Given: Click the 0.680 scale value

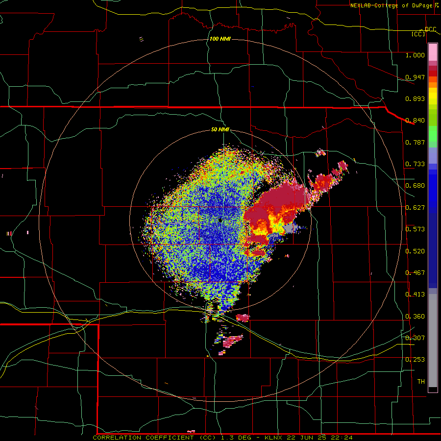Looking at the screenshot, I should (415, 186).
